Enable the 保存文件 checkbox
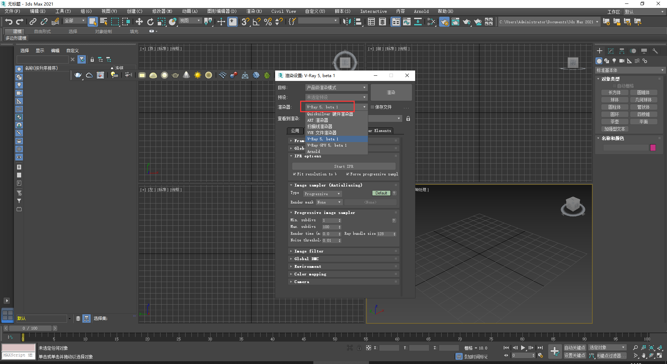Viewport: 667px width, 364px height. [x=372, y=107]
